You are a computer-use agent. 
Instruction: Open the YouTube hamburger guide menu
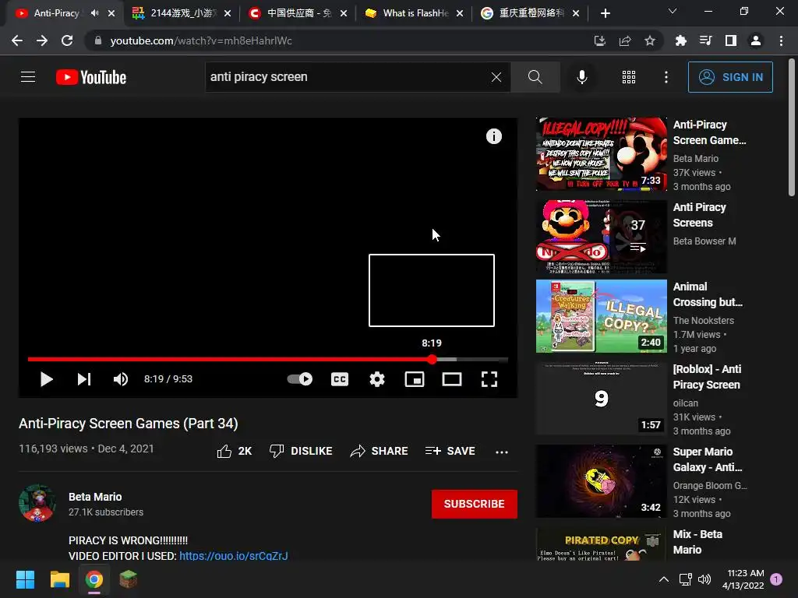(x=28, y=77)
